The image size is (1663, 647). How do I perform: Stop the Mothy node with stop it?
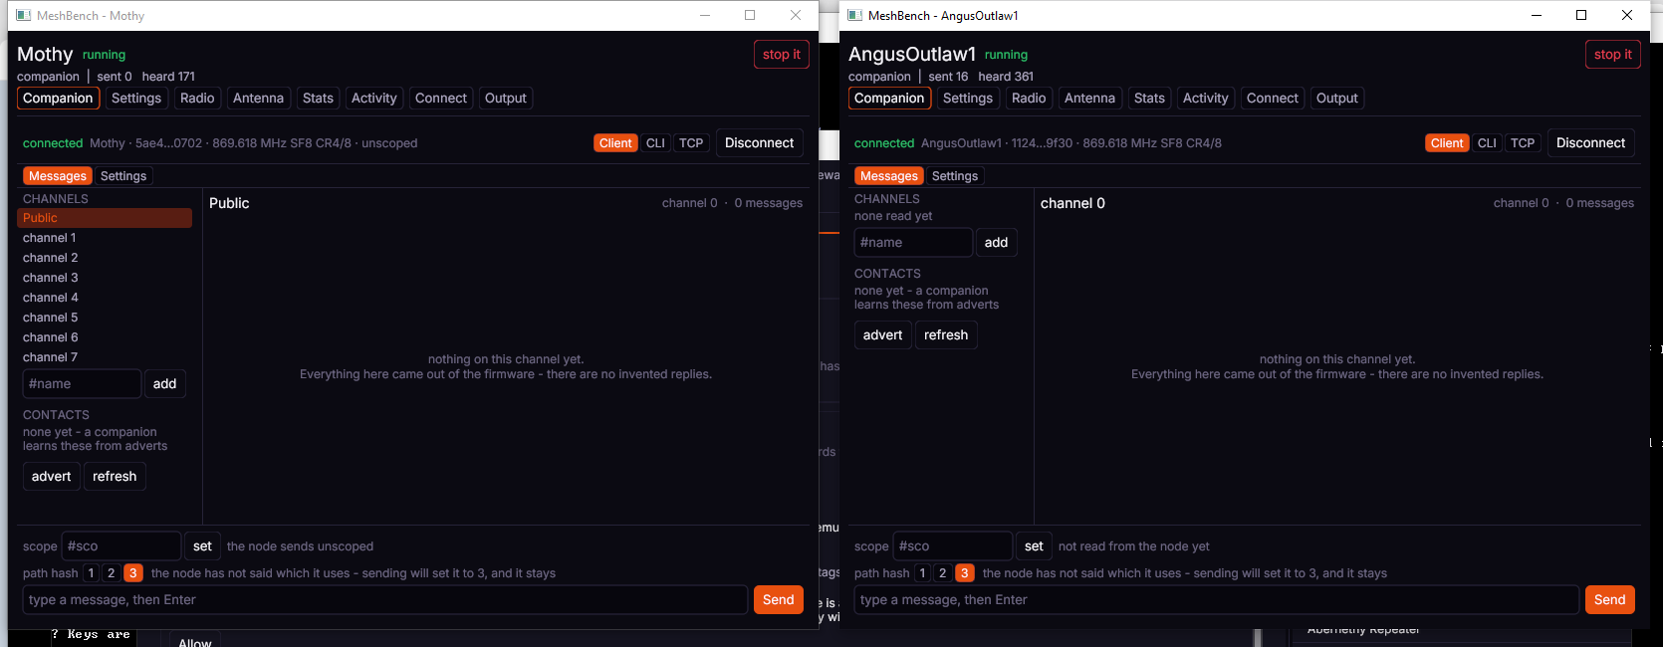782,55
